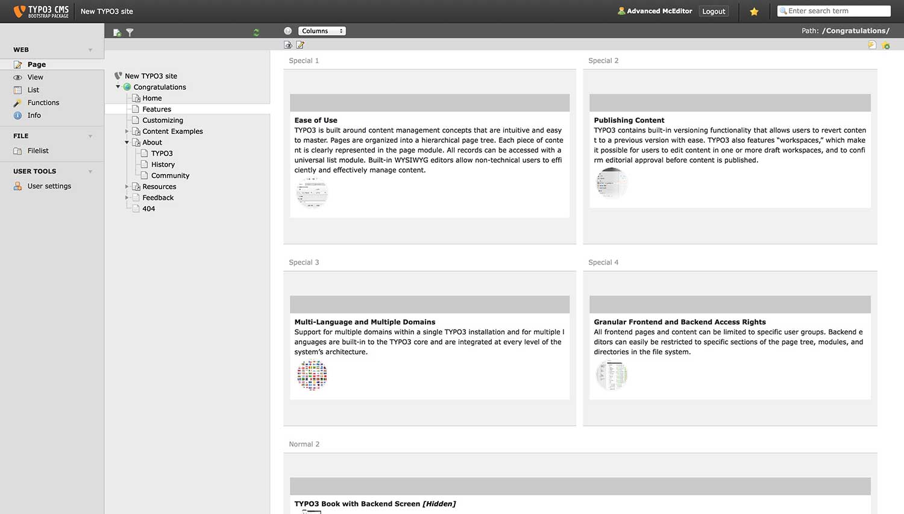Click the /Congratulations/ path text
Viewport: 904px width, 514px height.
click(856, 31)
